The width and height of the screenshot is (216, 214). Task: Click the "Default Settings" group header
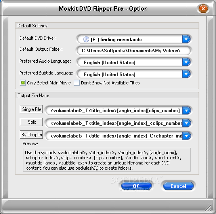[32, 26]
